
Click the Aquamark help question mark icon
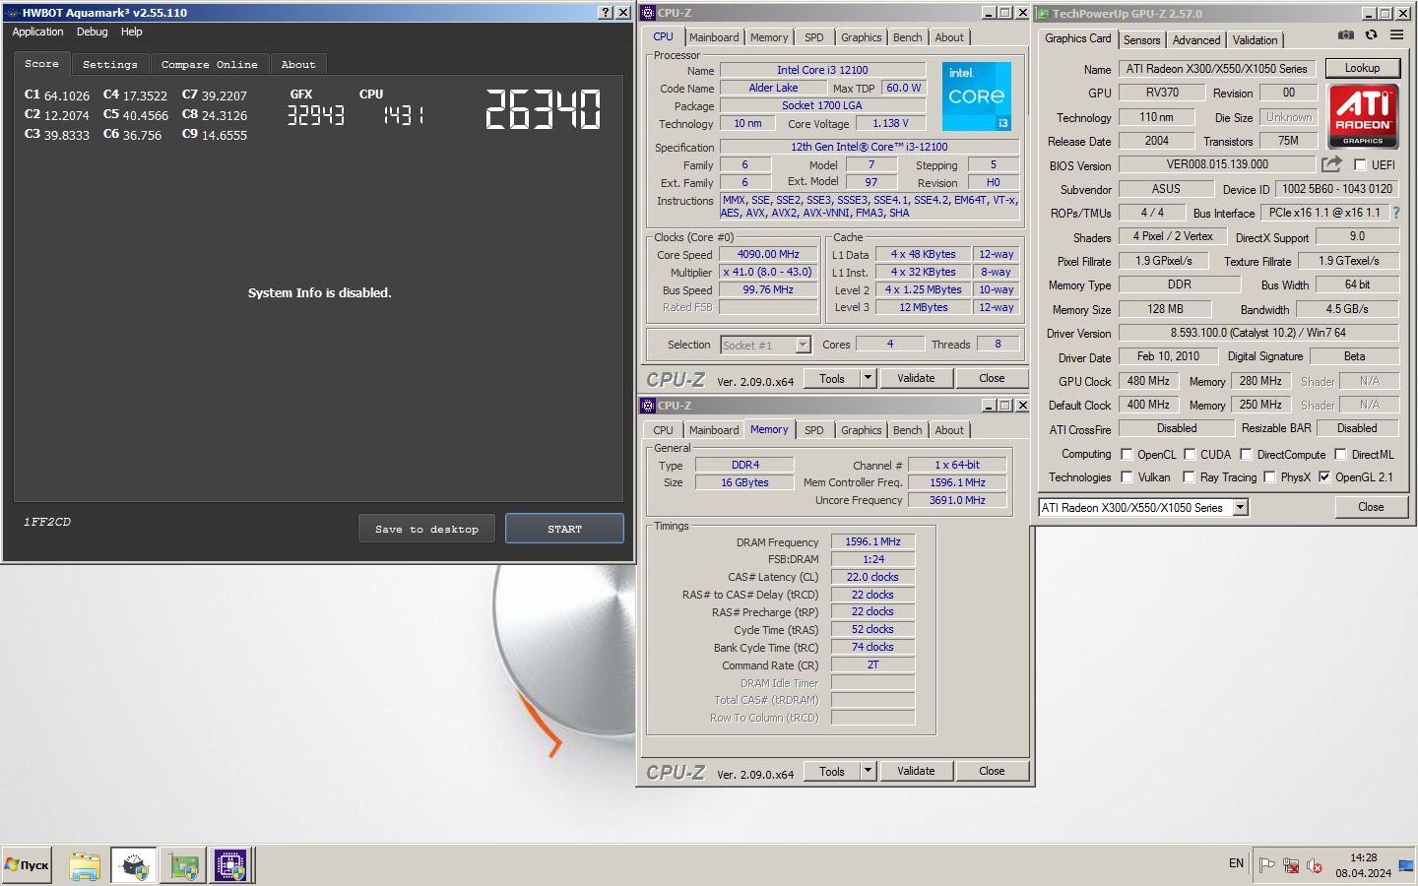[606, 13]
